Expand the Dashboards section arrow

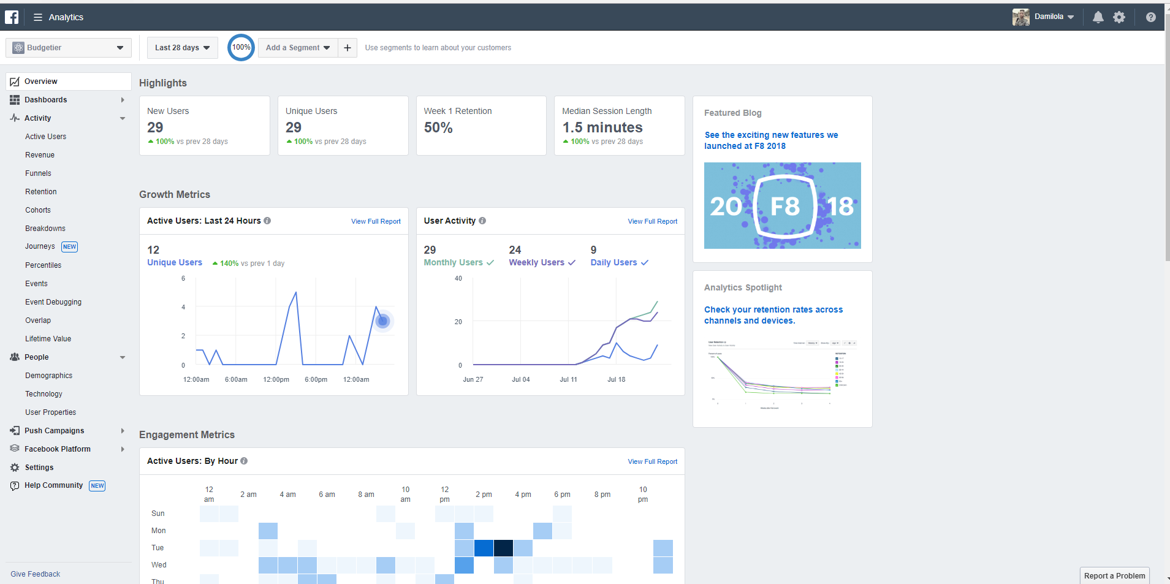[x=123, y=100]
